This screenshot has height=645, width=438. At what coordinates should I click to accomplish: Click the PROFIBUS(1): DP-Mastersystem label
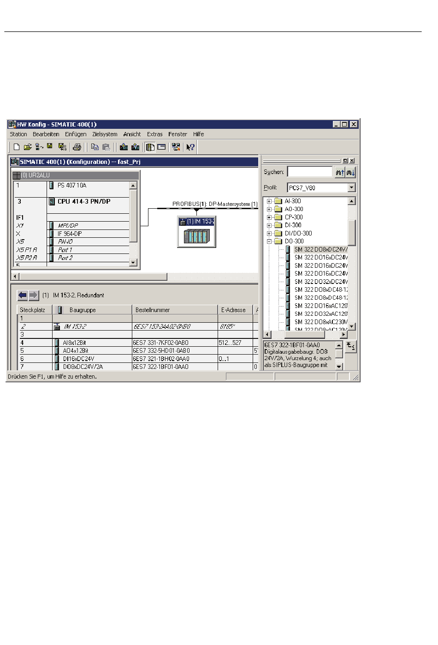[215, 204]
